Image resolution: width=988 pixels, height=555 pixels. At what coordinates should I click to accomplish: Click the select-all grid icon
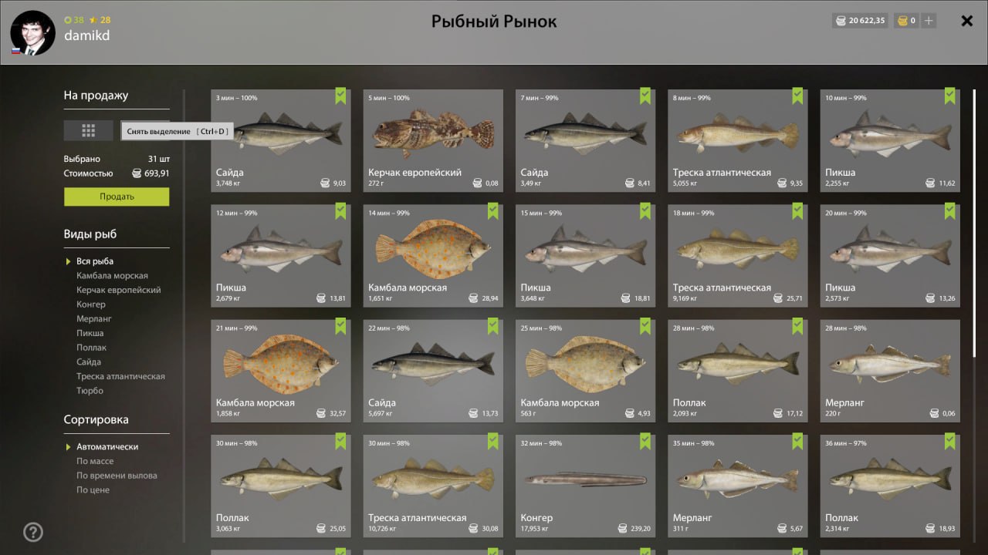pyautogui.click(x=89, y=130)
